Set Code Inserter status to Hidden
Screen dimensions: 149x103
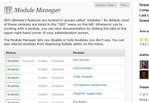point(43,78)
